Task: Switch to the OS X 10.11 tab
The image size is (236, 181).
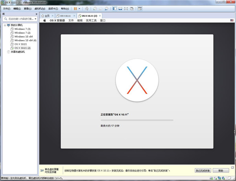Action: (64, 16)
